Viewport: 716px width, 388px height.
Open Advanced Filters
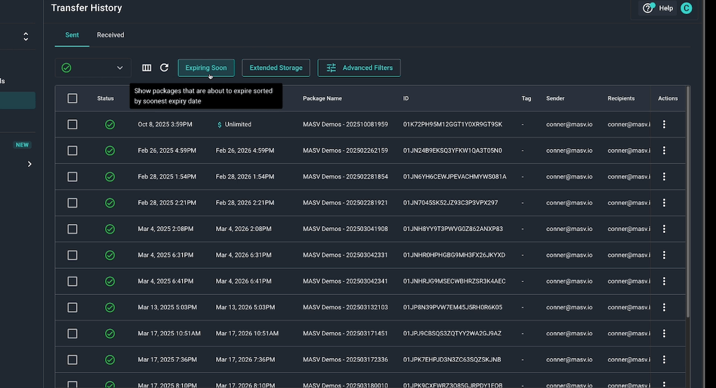tap(359, 67)
